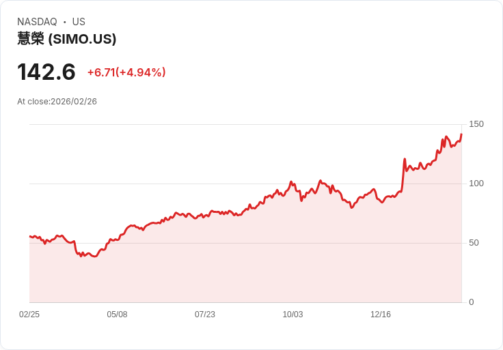The width and height of the screenshot is (503, 350).
Task: Select the lowest dip on the price line
Action: tap(94, 257)
